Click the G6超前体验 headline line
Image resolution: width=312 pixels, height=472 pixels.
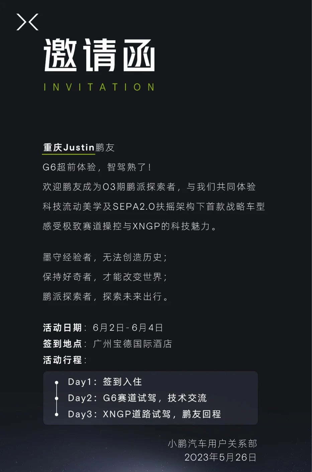click(97, 167)
